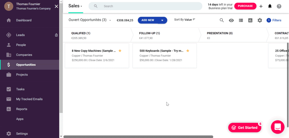Viewport: 289px width, 138px height.
Task: Open the notifications bell icon
Action: [x=270, y=6]
